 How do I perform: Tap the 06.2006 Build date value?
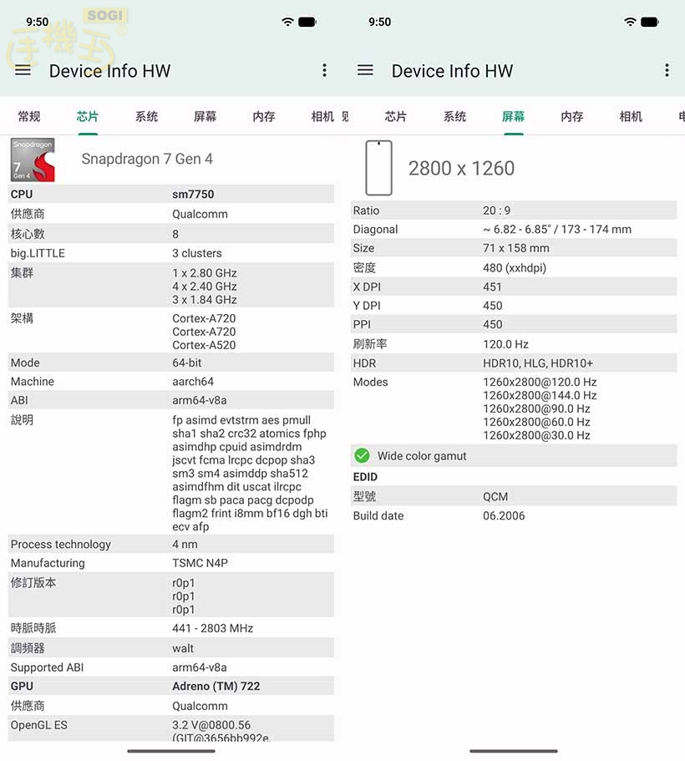point(504,515)
